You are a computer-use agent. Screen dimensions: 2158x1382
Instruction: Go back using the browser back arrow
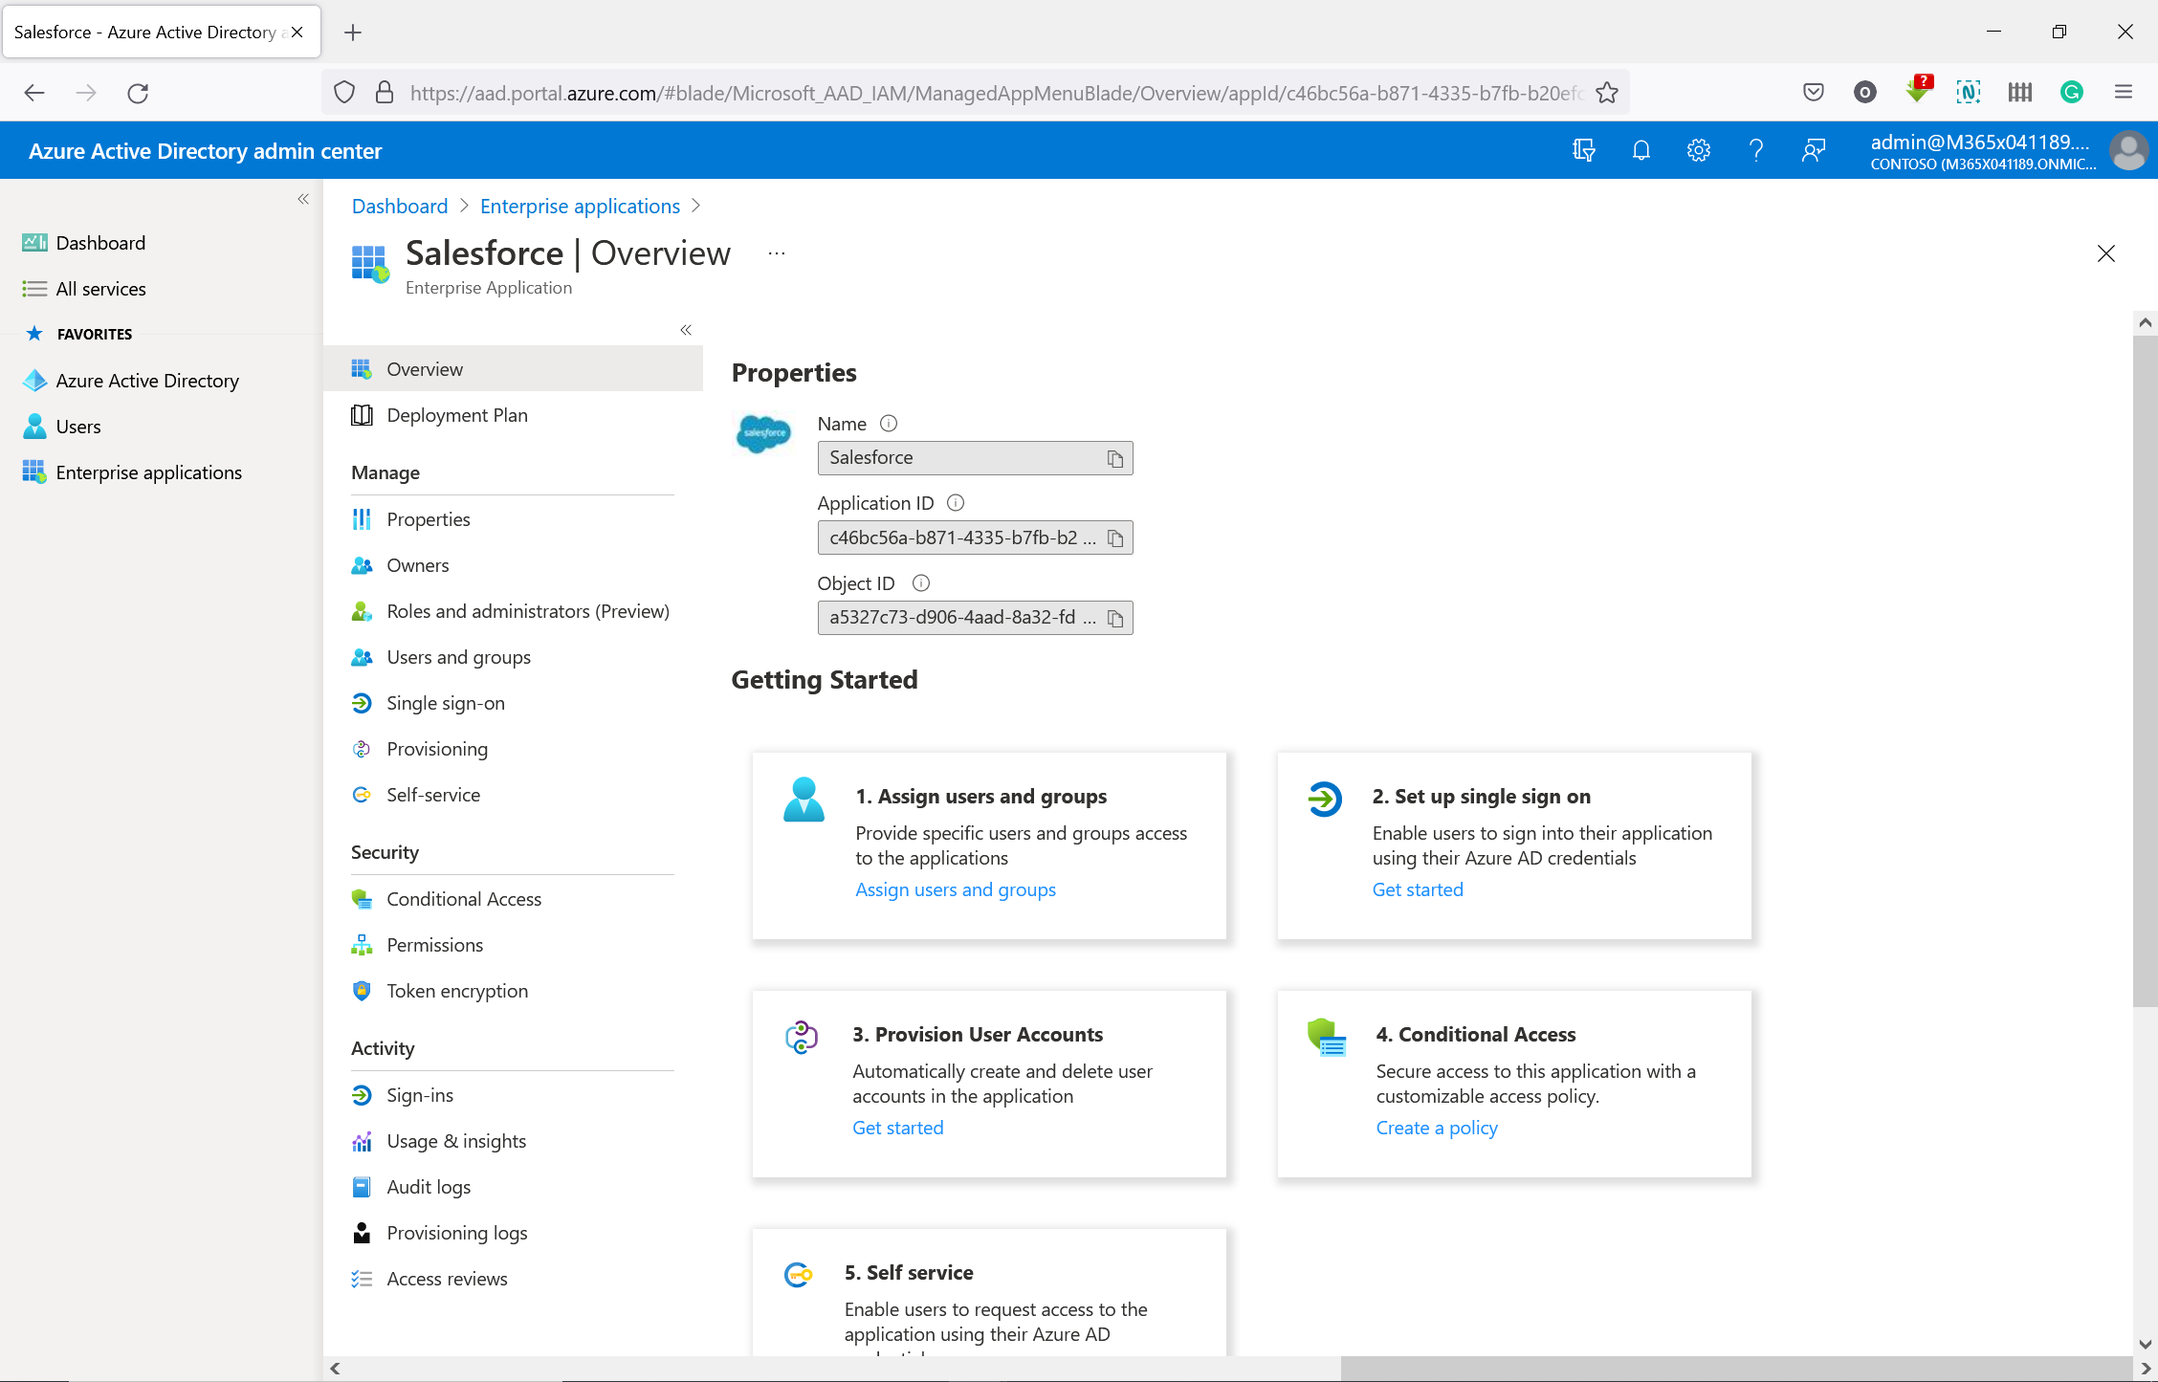click(34, 93)
